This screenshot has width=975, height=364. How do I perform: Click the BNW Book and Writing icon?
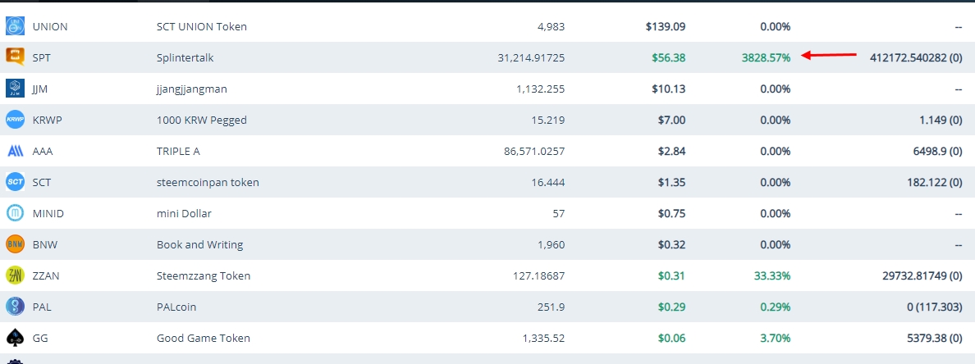(15, 244)
